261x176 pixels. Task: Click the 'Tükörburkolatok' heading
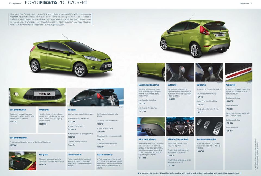75,155
